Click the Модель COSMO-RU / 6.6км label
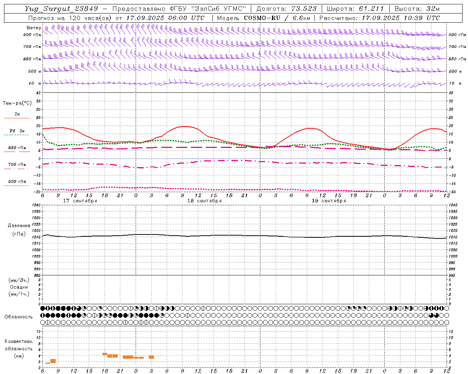The height and width of the screenshot is (374, 468). pyautogui.click(x=264, y=18)
